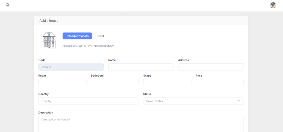283x132 pixels.
Task: Select the Shape input field
Action: [x=167, y=82]
